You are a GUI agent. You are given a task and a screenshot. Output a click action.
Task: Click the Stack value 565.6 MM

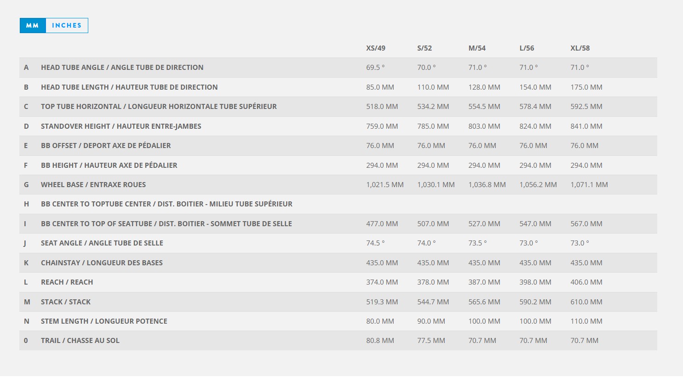tap(484, 302)
